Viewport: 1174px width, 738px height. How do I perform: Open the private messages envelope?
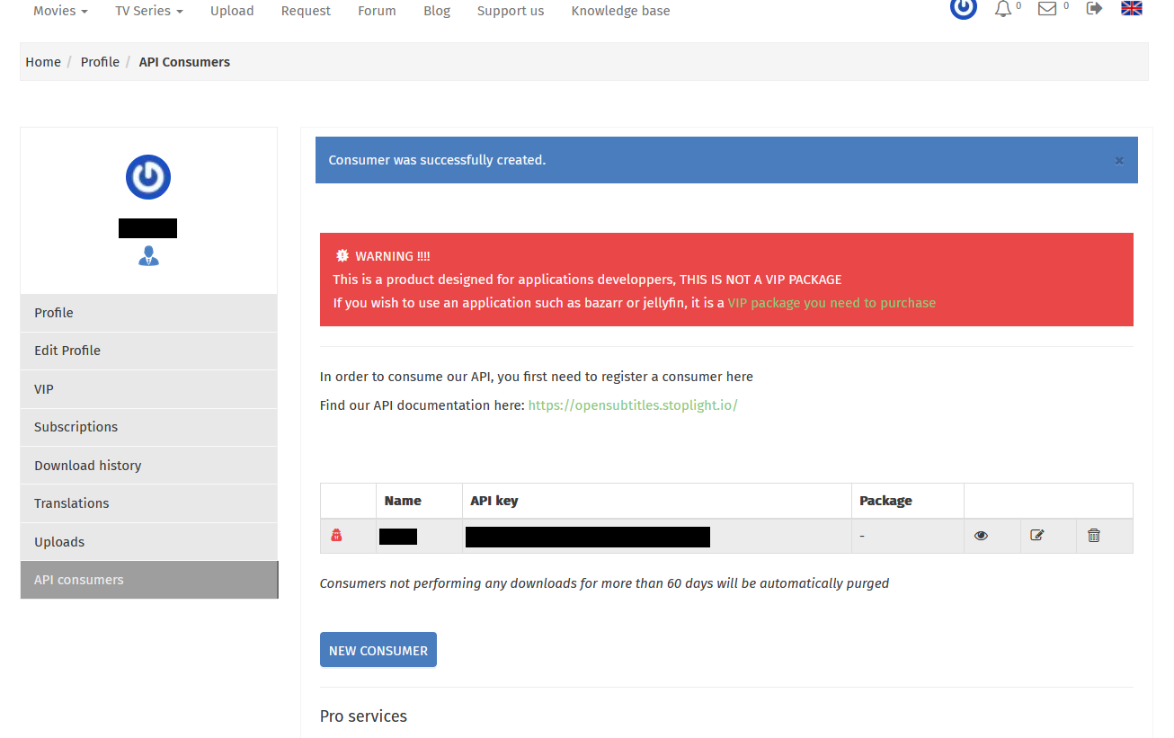click(x=1045, y=8)
